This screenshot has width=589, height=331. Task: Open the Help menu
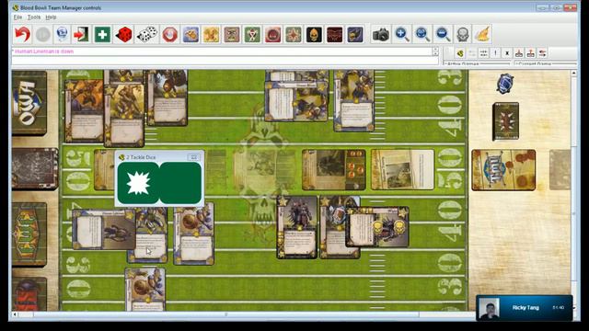[51, 17]
